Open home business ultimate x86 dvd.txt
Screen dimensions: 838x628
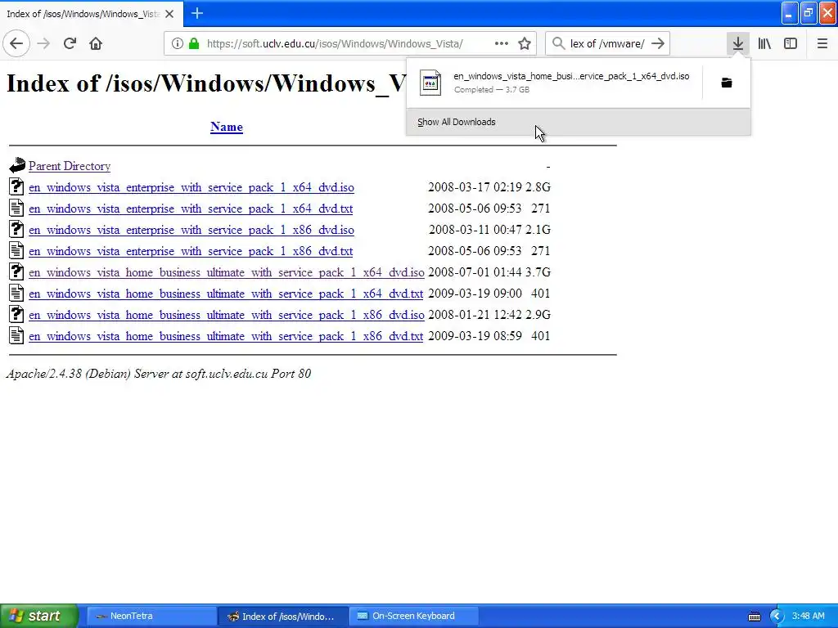click(x=226, y=336)
